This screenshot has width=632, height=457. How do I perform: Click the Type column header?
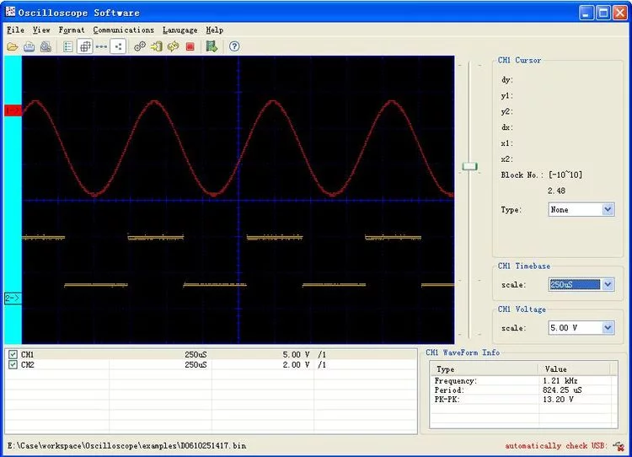click(484, 369)
